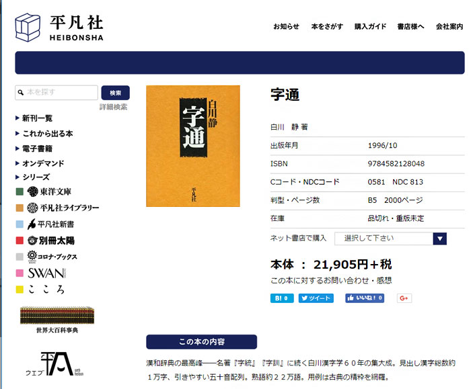Expand the 電子書籍 sidebar item
Viewport: 471px width, 389px height.
pyautogui.click(x=34, y=148)
